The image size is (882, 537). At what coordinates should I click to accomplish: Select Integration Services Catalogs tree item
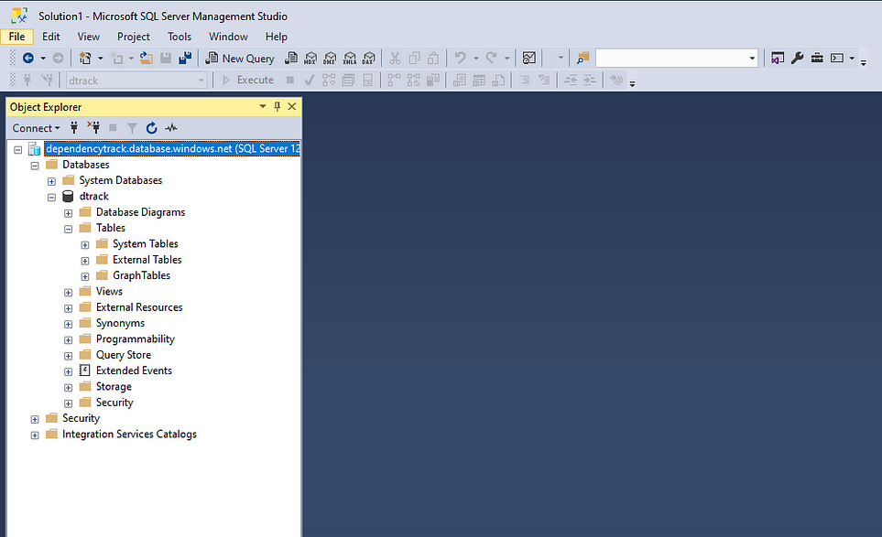coord(129,435)
